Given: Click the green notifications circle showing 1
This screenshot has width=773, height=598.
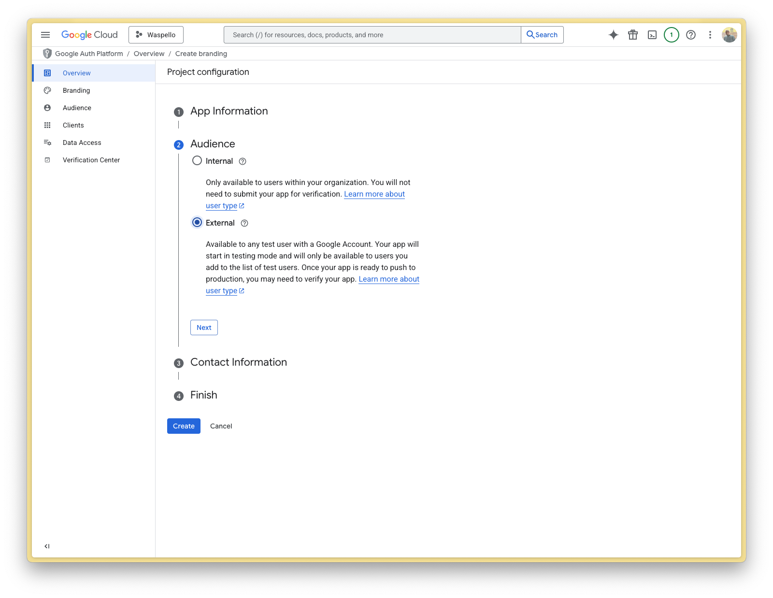Looking at the screenshot, I should click(671, 34).
